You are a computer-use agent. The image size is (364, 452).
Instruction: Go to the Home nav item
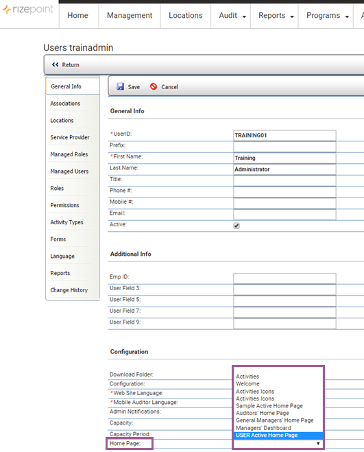[x=78, y=16]
